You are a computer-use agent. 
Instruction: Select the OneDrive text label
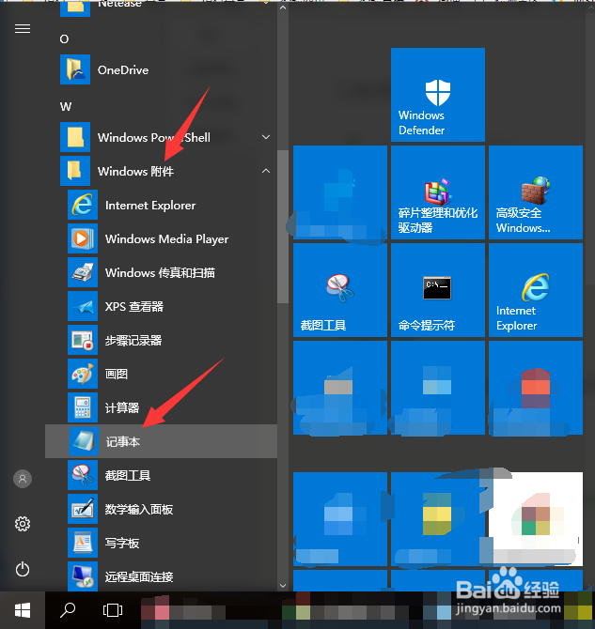tap(123, 70)
